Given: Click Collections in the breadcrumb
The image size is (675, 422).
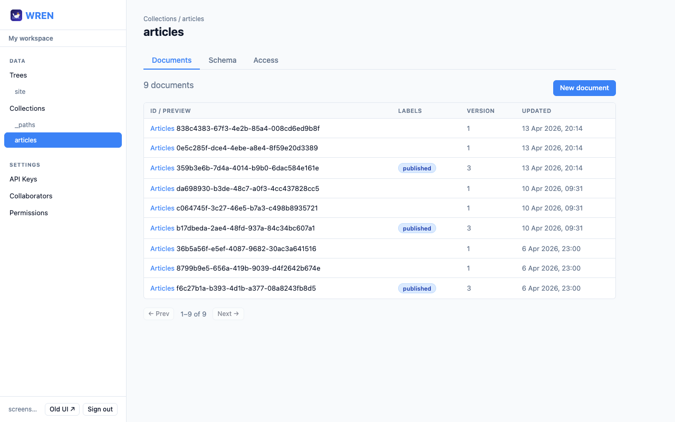Looking at the screenshot, I should 160,19.
